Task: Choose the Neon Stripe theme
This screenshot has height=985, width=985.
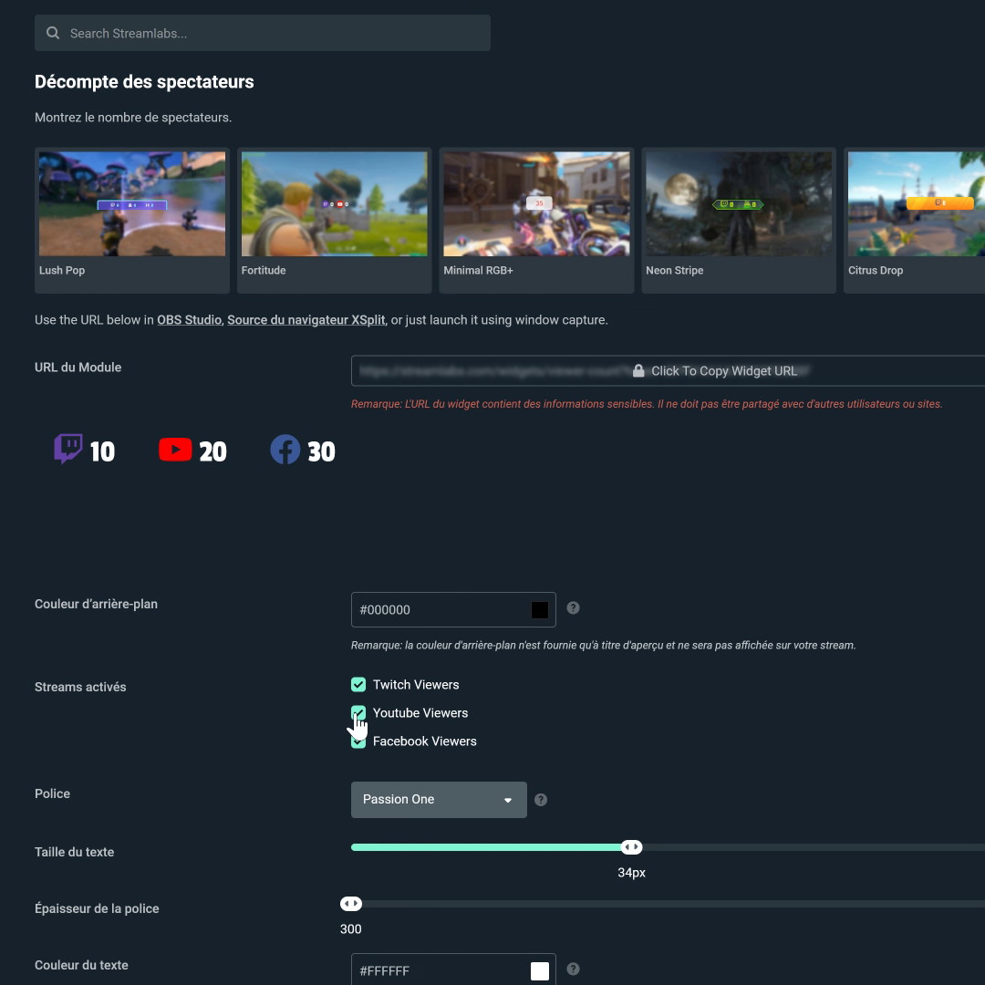Action: click(739, 221)
